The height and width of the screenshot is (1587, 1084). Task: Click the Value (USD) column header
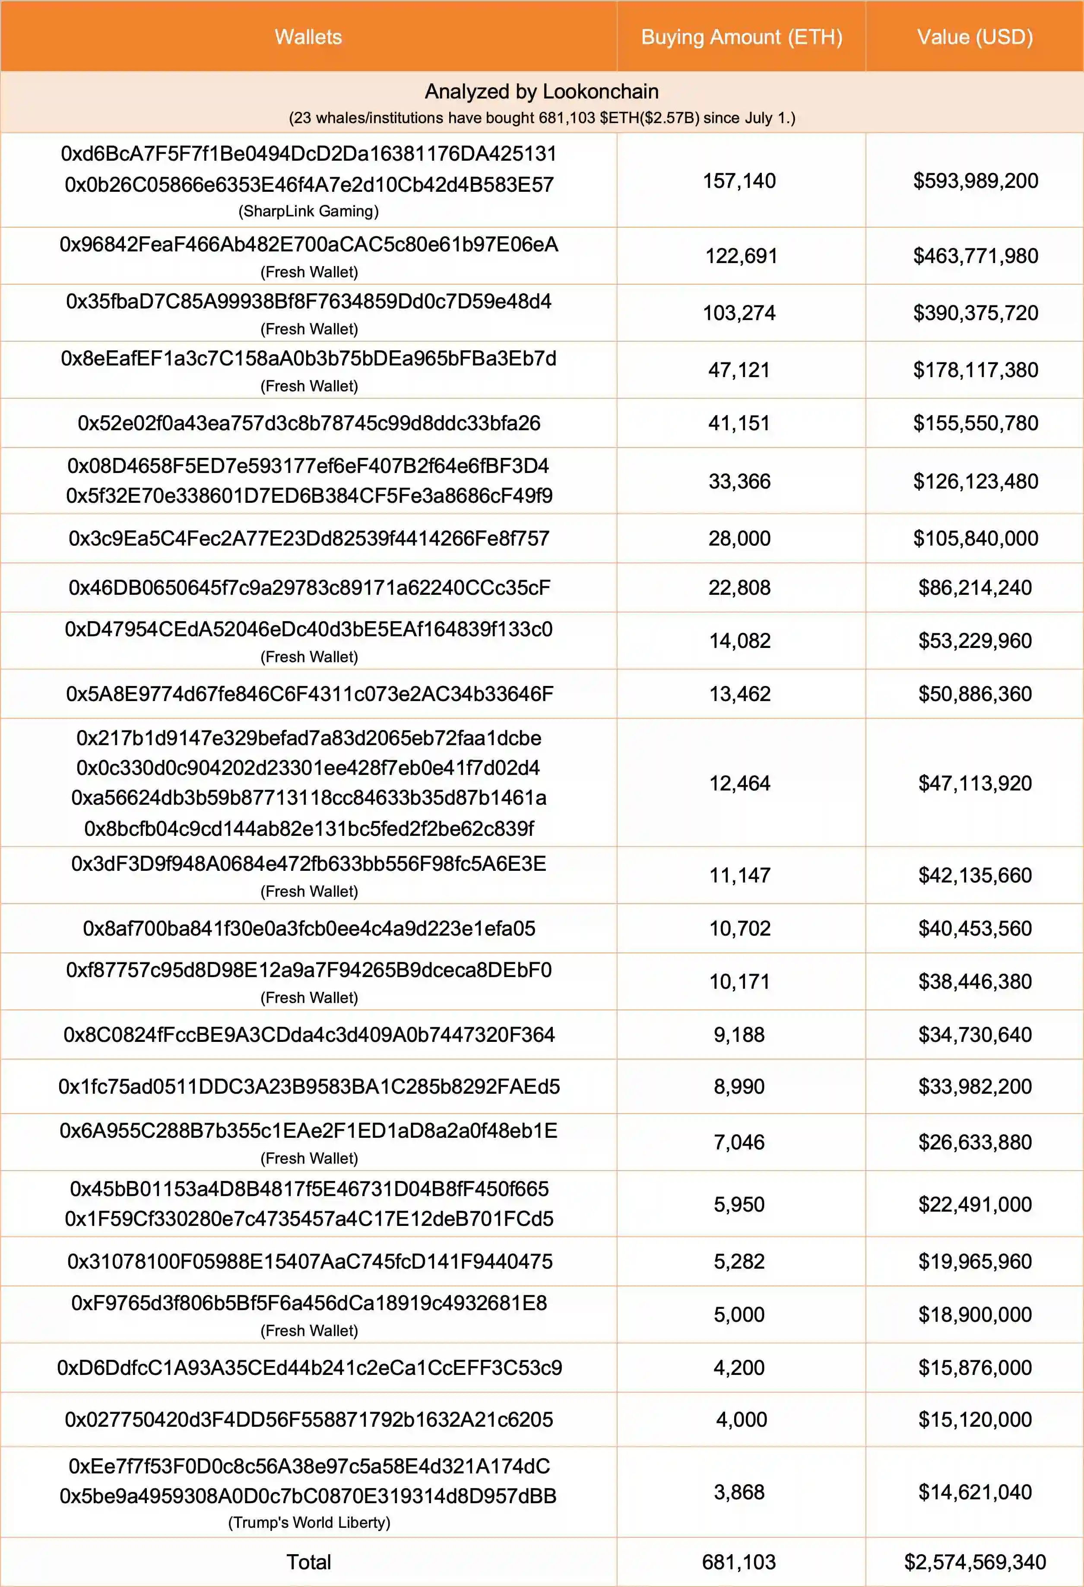click(x=975, y=37)
